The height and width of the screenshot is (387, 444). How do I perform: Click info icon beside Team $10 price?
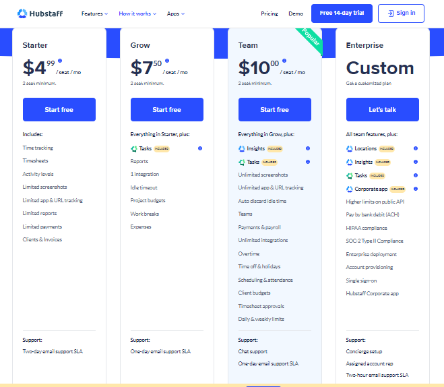click(x=284, y=61)
